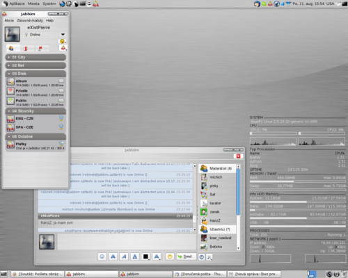The width and height of the screenshot is (348, 278).
Task: Select boar_newland in participant list
Action: point(217,238)
